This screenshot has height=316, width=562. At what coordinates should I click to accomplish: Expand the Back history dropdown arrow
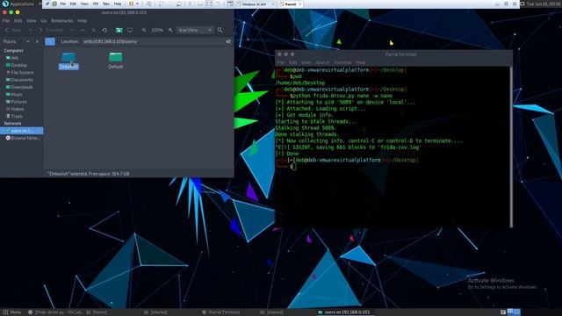tap(30, 30)
